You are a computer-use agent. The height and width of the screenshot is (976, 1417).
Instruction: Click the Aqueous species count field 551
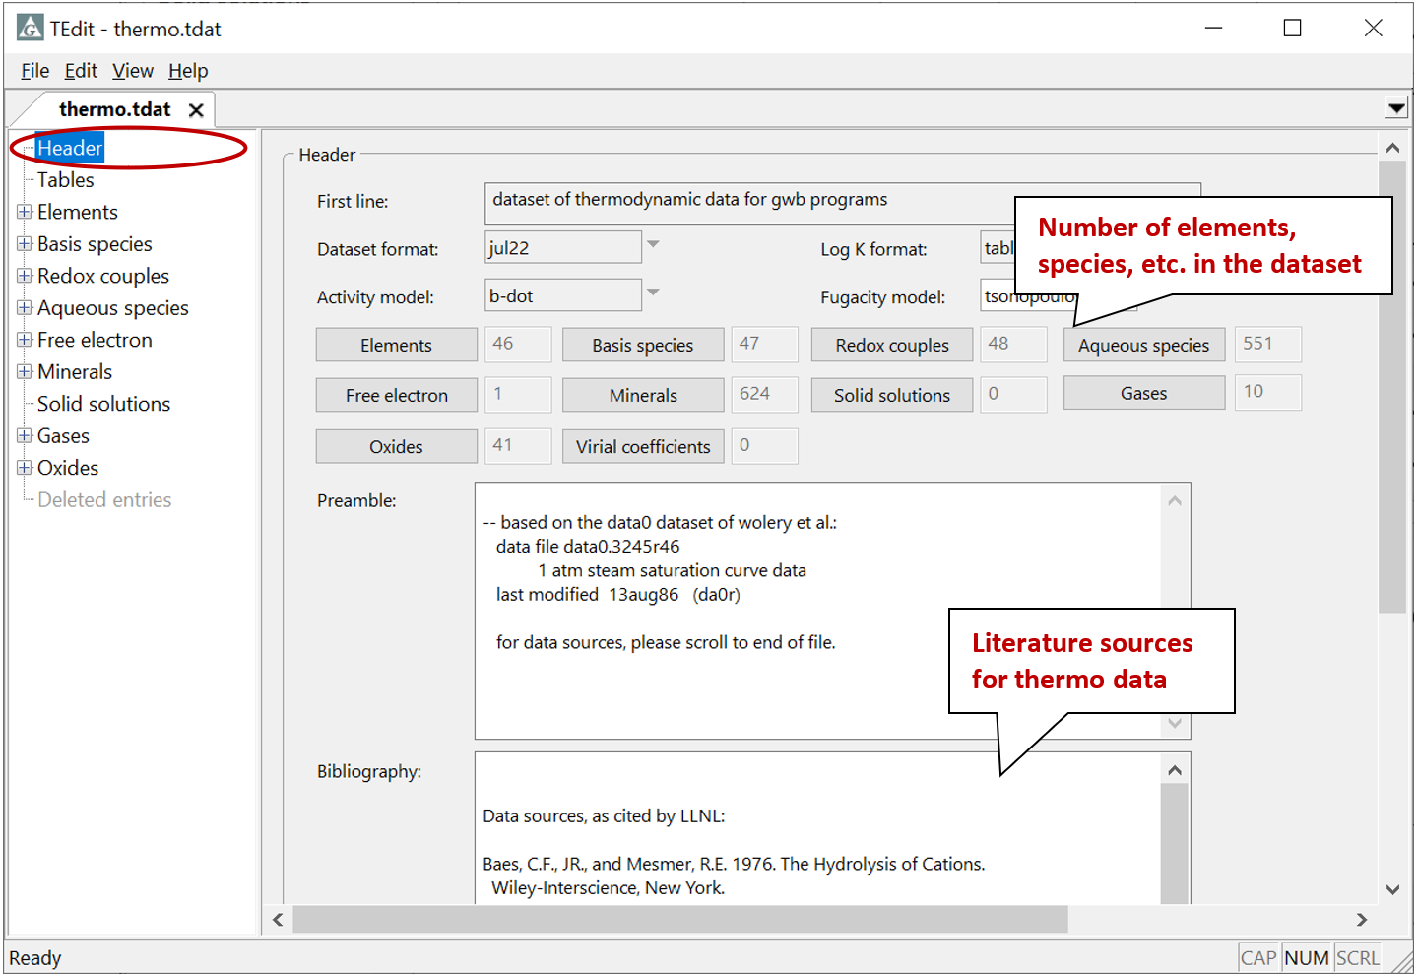(1268, 344)
